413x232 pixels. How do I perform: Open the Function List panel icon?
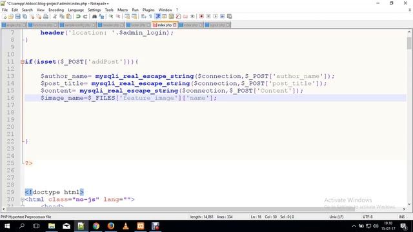(x=178, y=16)
